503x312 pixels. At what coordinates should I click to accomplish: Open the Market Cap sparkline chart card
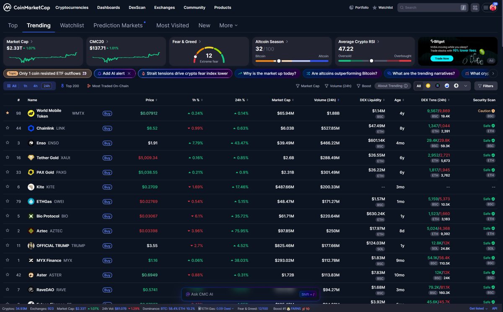click(43, 51)
